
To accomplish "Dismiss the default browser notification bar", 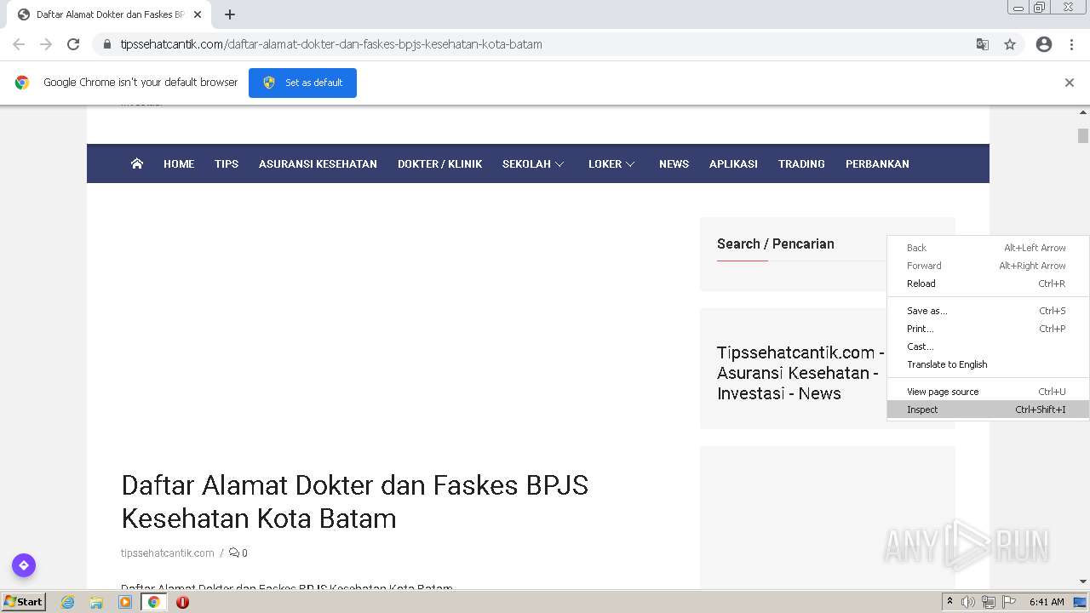I will 1070,83.
